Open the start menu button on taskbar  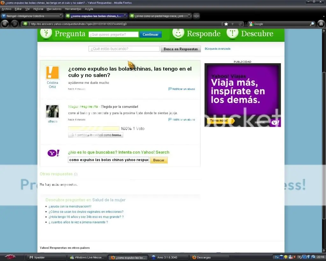(10, 257)
